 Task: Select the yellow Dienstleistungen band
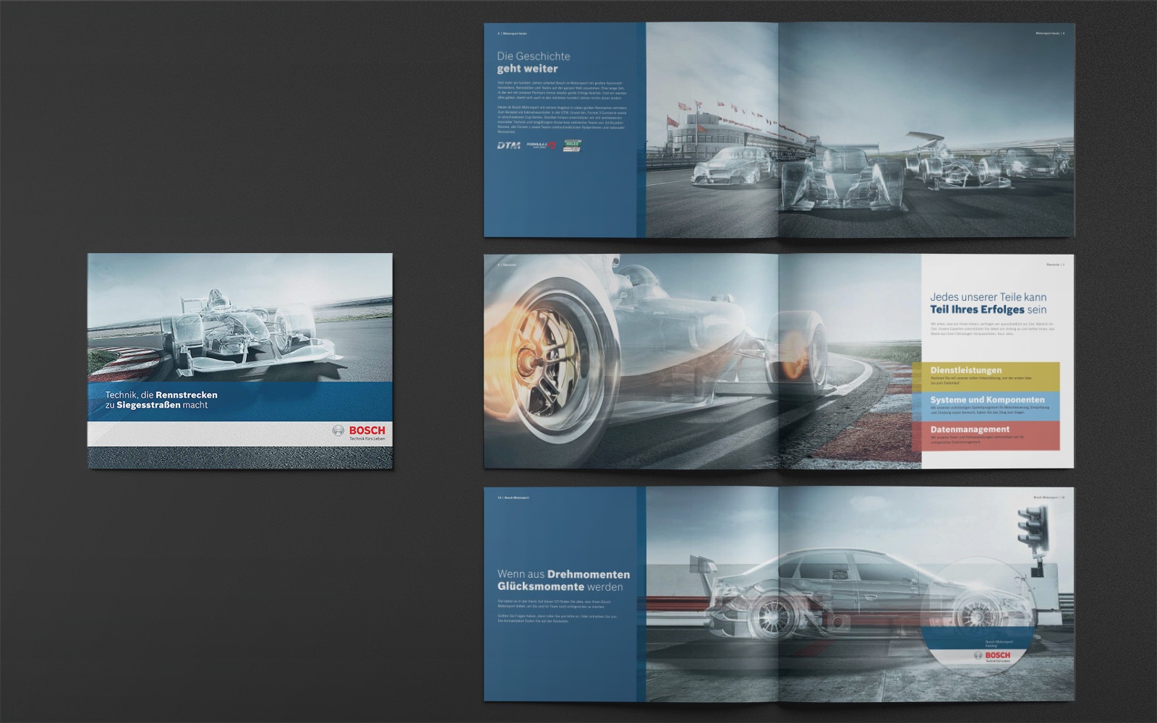(x=987, y=376)
